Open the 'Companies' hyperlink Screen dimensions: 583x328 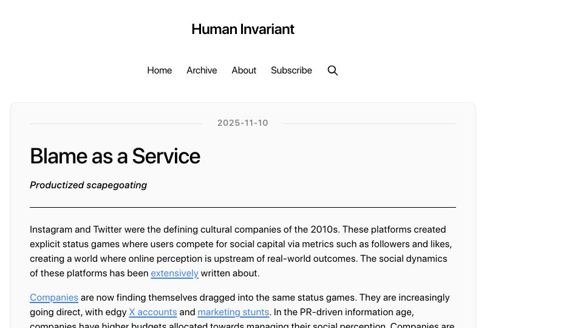click(54, 298)
